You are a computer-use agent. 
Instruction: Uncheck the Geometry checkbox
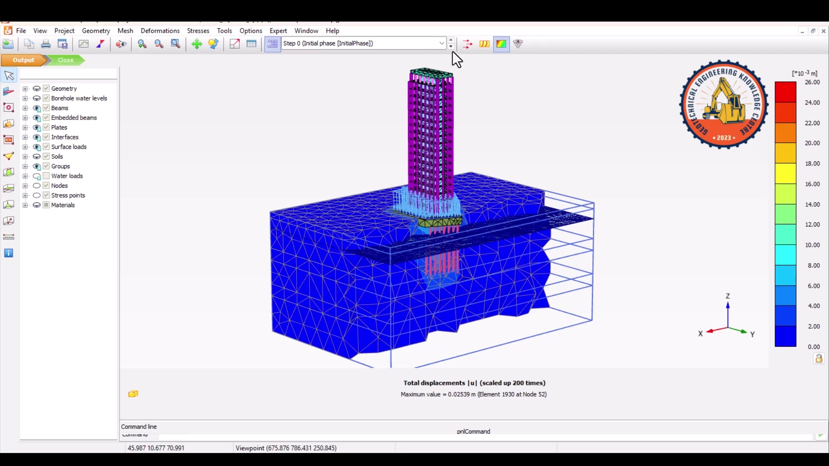(46, 88)
